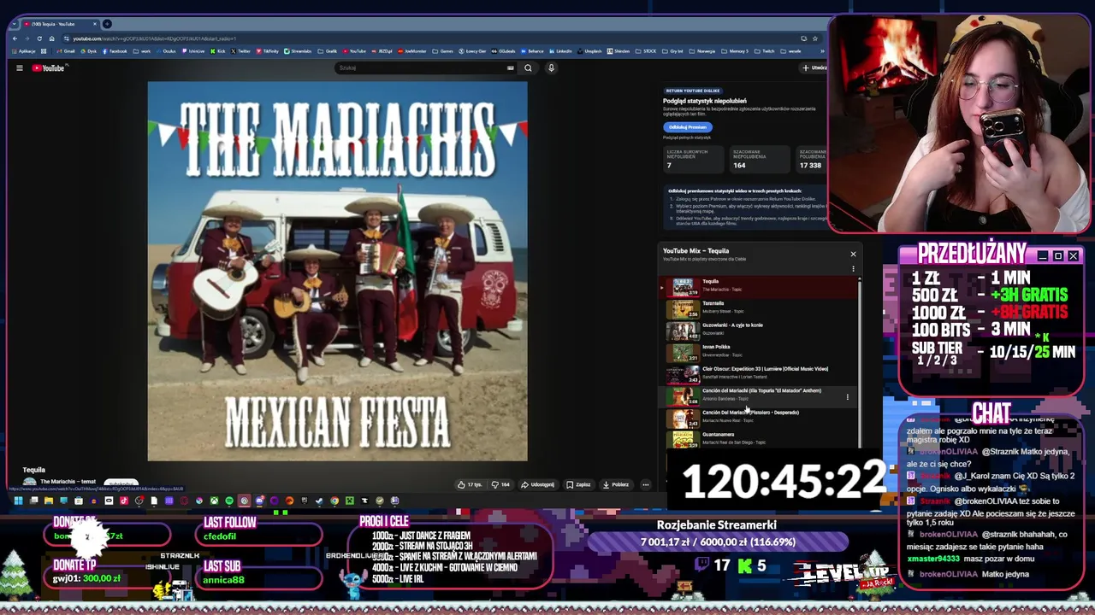
Task: Open Google Chrome from the taskbar
Action: click(334, 501)
